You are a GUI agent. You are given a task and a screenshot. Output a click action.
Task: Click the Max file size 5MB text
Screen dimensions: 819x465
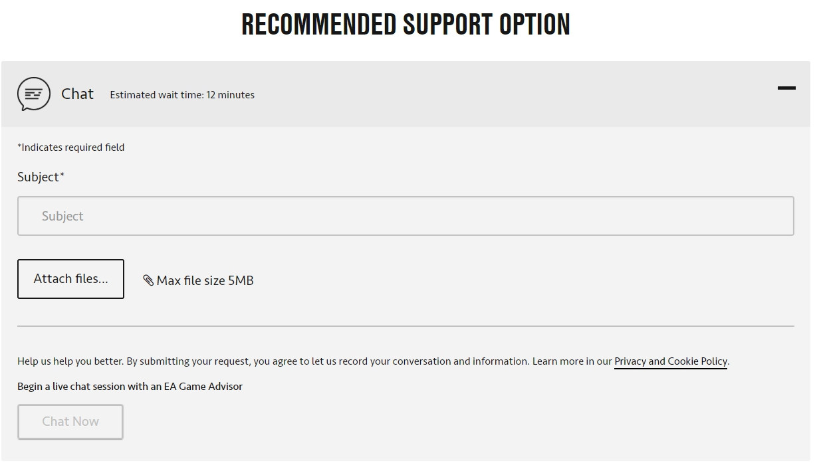(205, 280)
